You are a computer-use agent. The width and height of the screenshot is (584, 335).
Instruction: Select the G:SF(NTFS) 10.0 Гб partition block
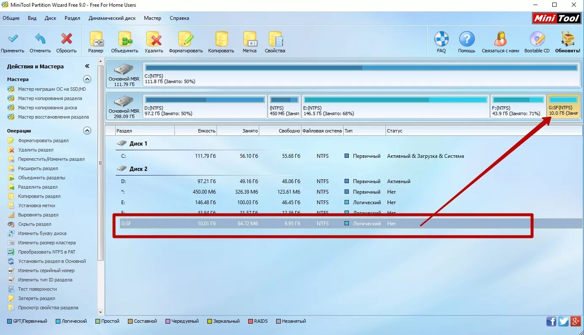[x=563, y=106]
